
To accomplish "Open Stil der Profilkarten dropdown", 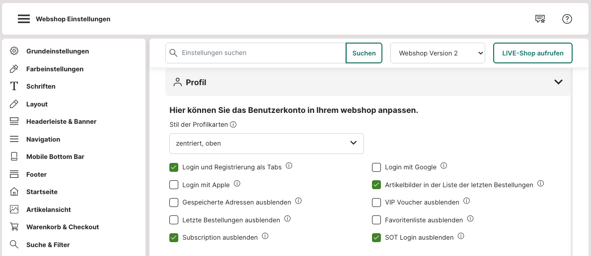I will (266, 143).
